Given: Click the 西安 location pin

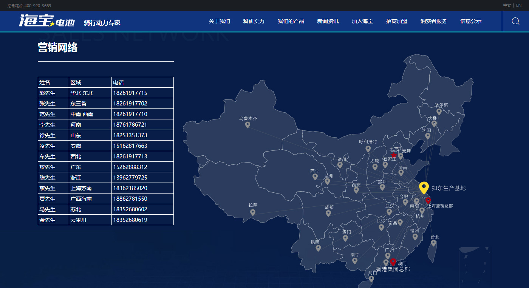Looking at the screenshot, I should tap(356, 190).
